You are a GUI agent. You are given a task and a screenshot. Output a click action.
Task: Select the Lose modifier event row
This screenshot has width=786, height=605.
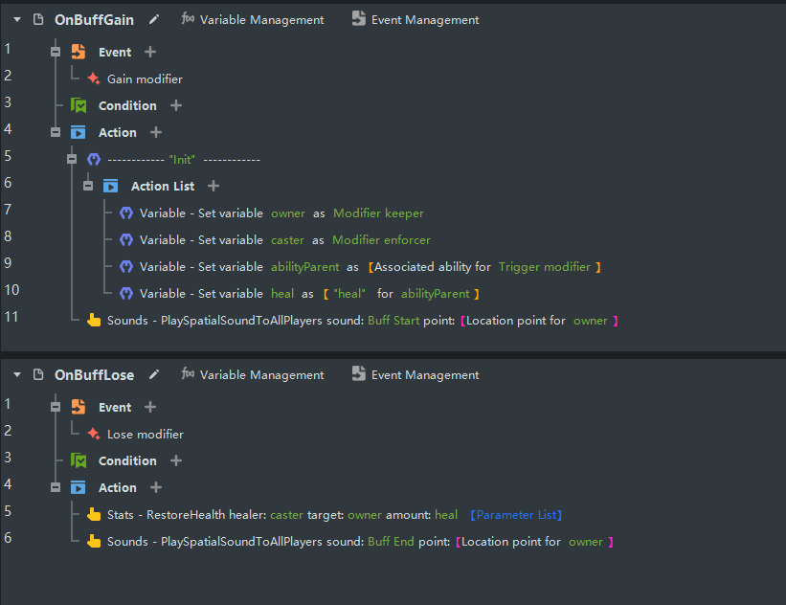point(145,434)
